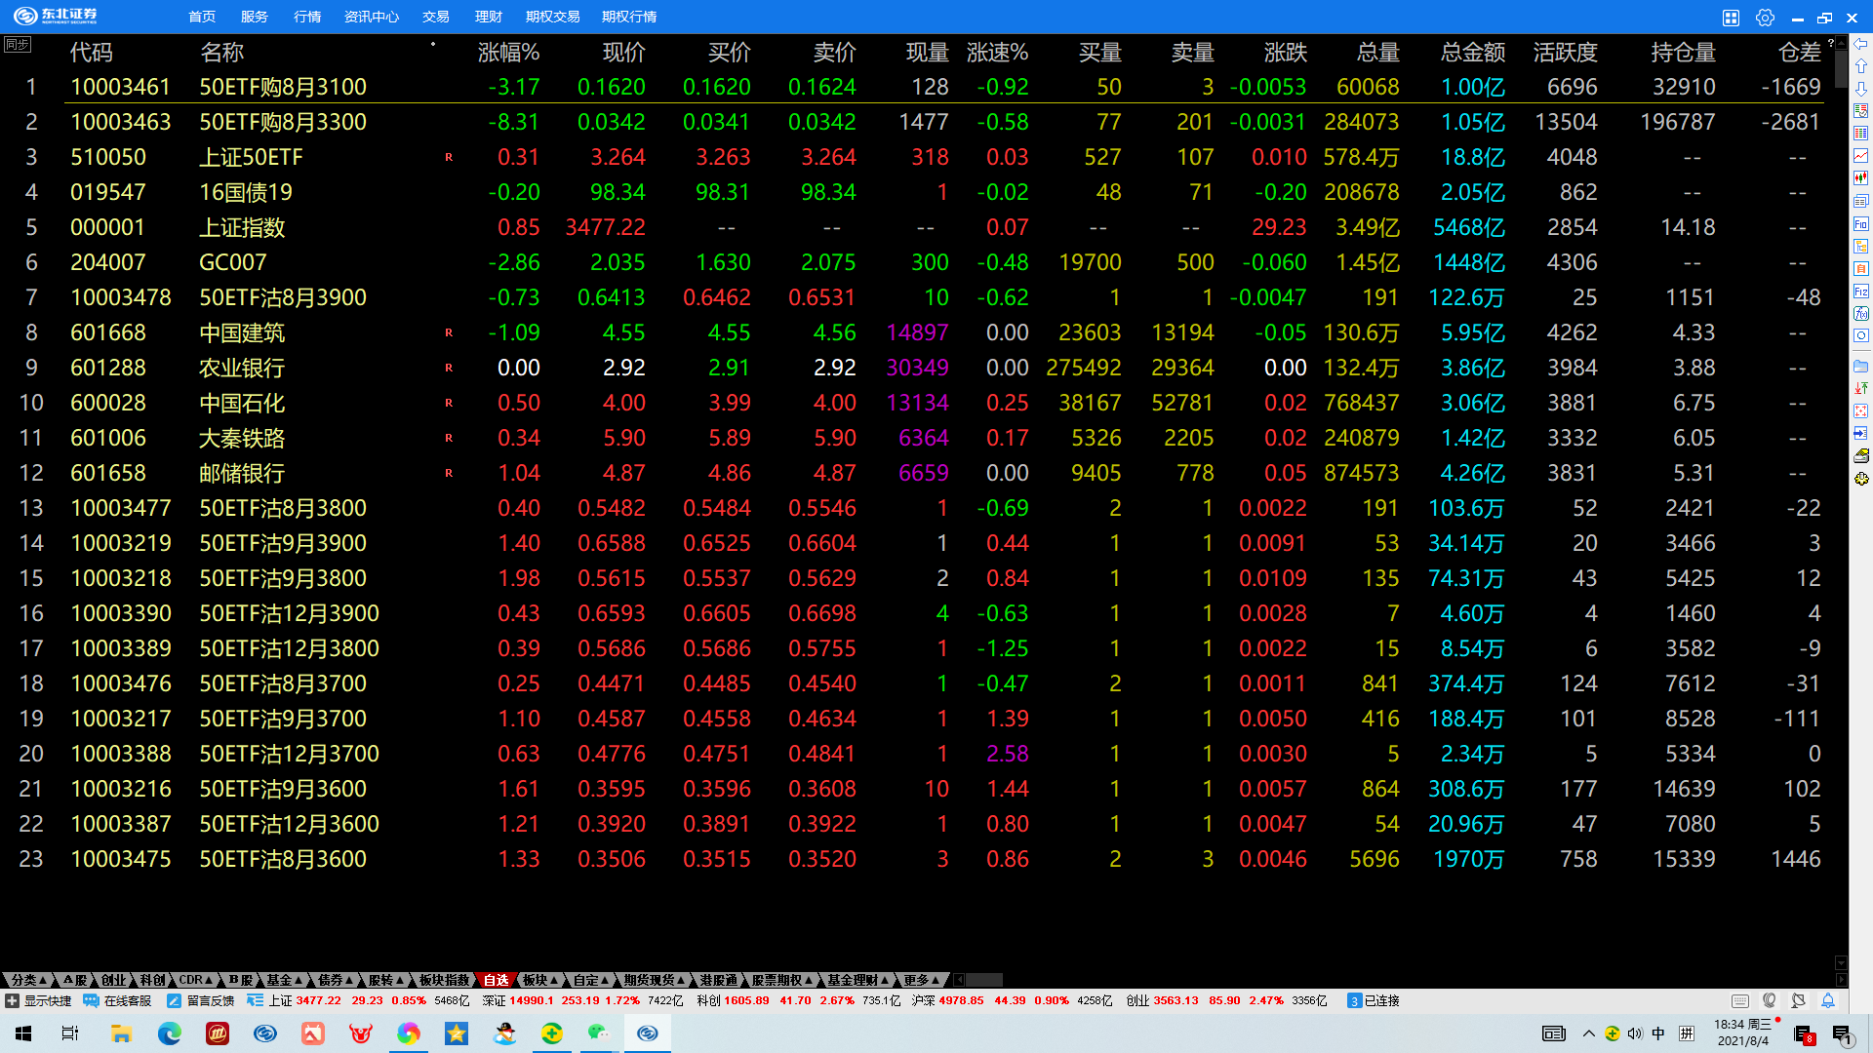Image resolution: width=1873 pixels, height=1053 pixels.
Task: Click the 留言反馈 feedback link
Action: tap(202, 1000)
